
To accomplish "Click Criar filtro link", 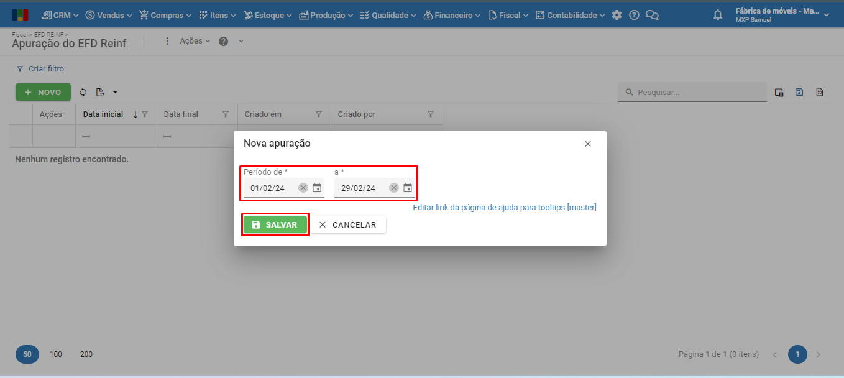I will click(40, 69).
